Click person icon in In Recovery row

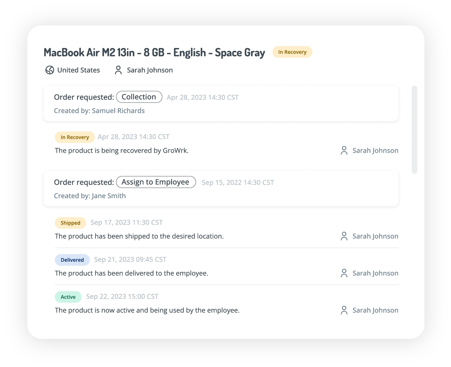[x=344, y=150]
